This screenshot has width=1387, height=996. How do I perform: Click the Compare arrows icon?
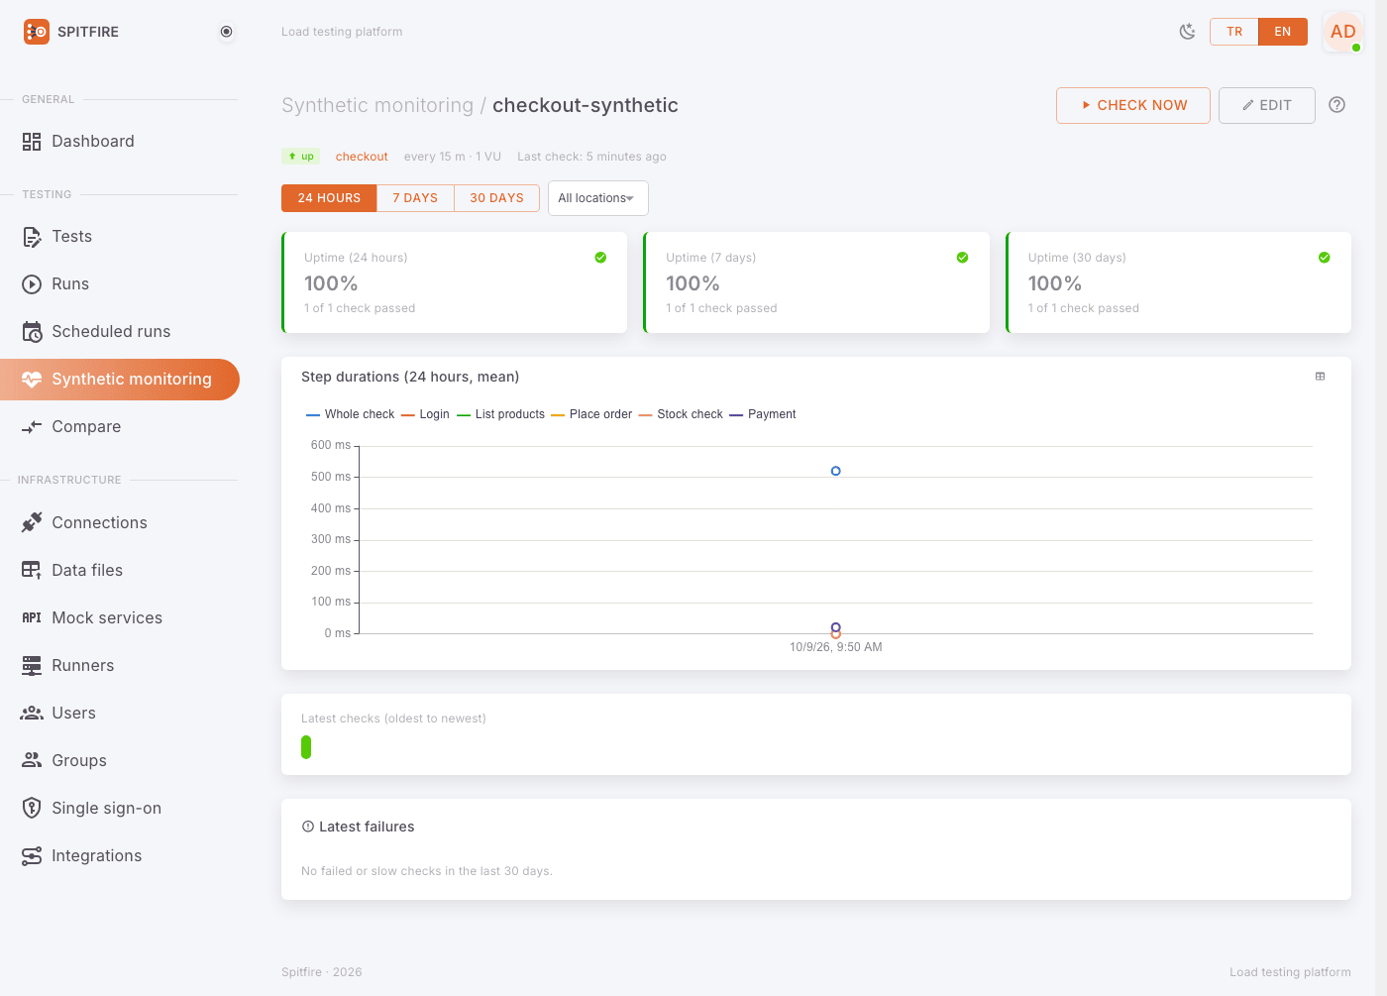click(x=32, y=427)
